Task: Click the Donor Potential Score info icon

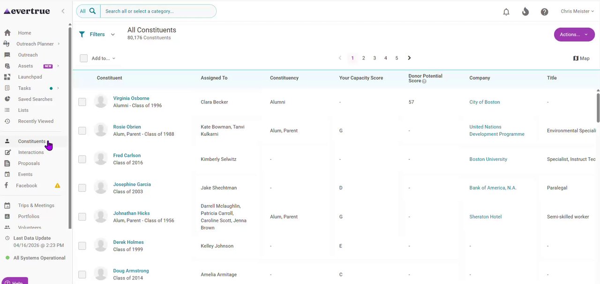Action: (x=424, y=81)
